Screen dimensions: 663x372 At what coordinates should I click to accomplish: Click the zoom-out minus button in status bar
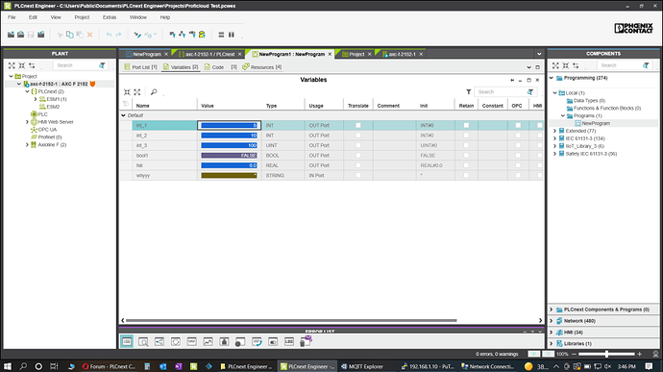(574, 354)
